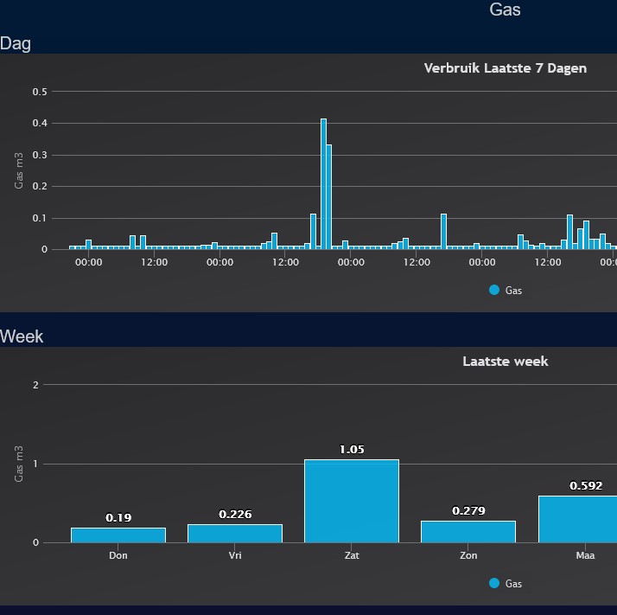Click the '2' y-axis label in weekly chart
The height and width of the screenshot is (615, 617).
point(35,385)
